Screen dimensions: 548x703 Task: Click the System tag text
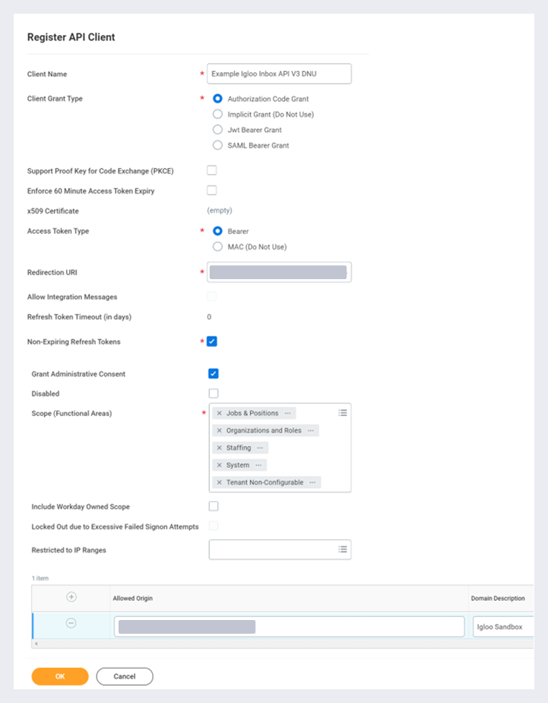pyautogui.click(x=238, y=466)
